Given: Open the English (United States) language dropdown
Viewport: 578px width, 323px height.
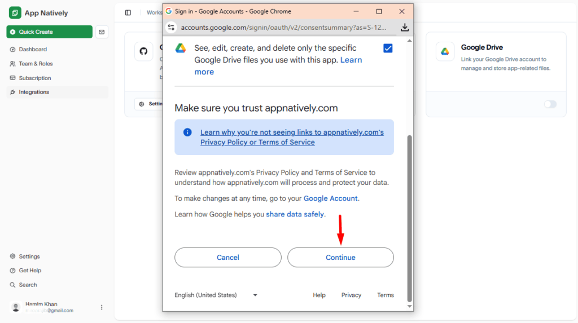Looking at the screenshot, I should pyautogui.click(x=216, y=295).
